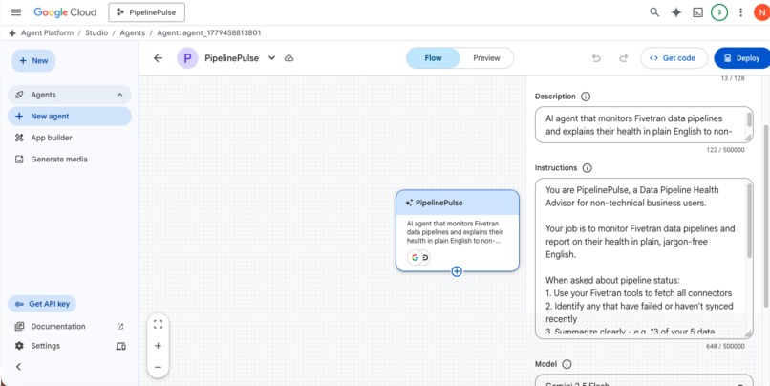Select the Agents rocket icon
Viewport: 770px width, 386px height.
tap(19, 95)
